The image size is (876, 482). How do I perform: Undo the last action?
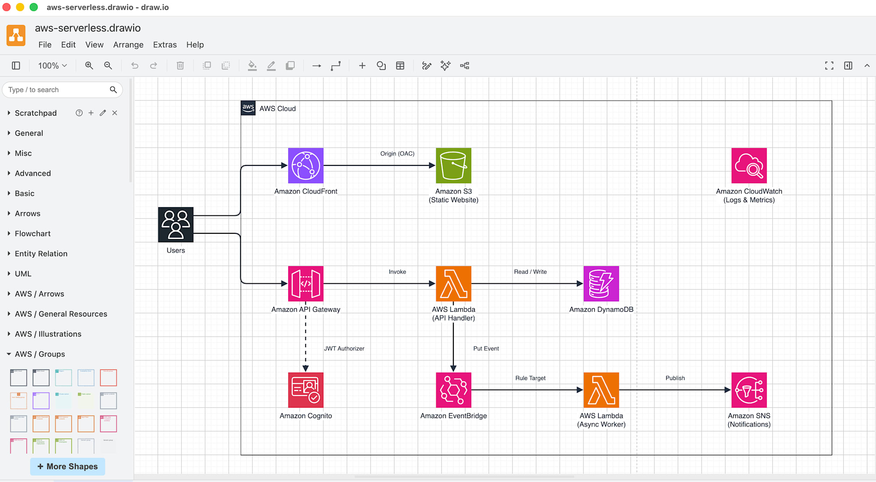point(134,66)
